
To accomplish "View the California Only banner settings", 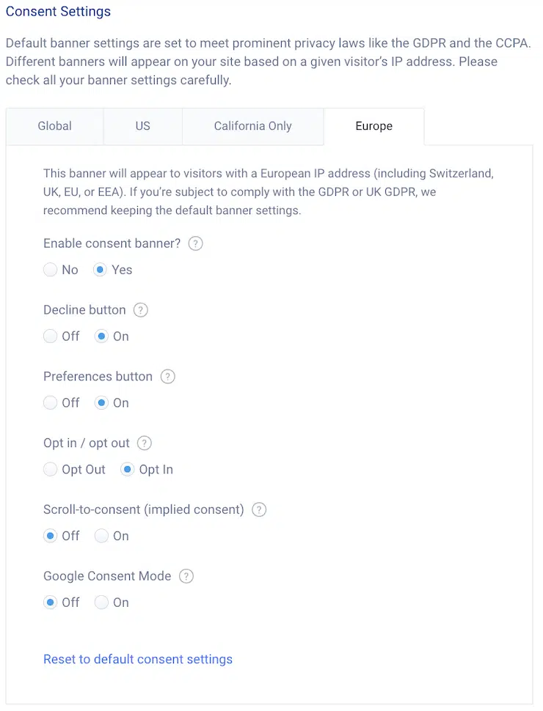I will tap(252, 126).
